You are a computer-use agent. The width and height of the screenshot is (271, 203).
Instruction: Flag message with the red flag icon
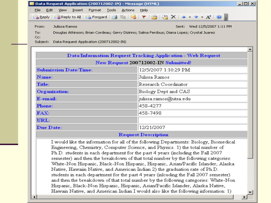coord(144,17)
